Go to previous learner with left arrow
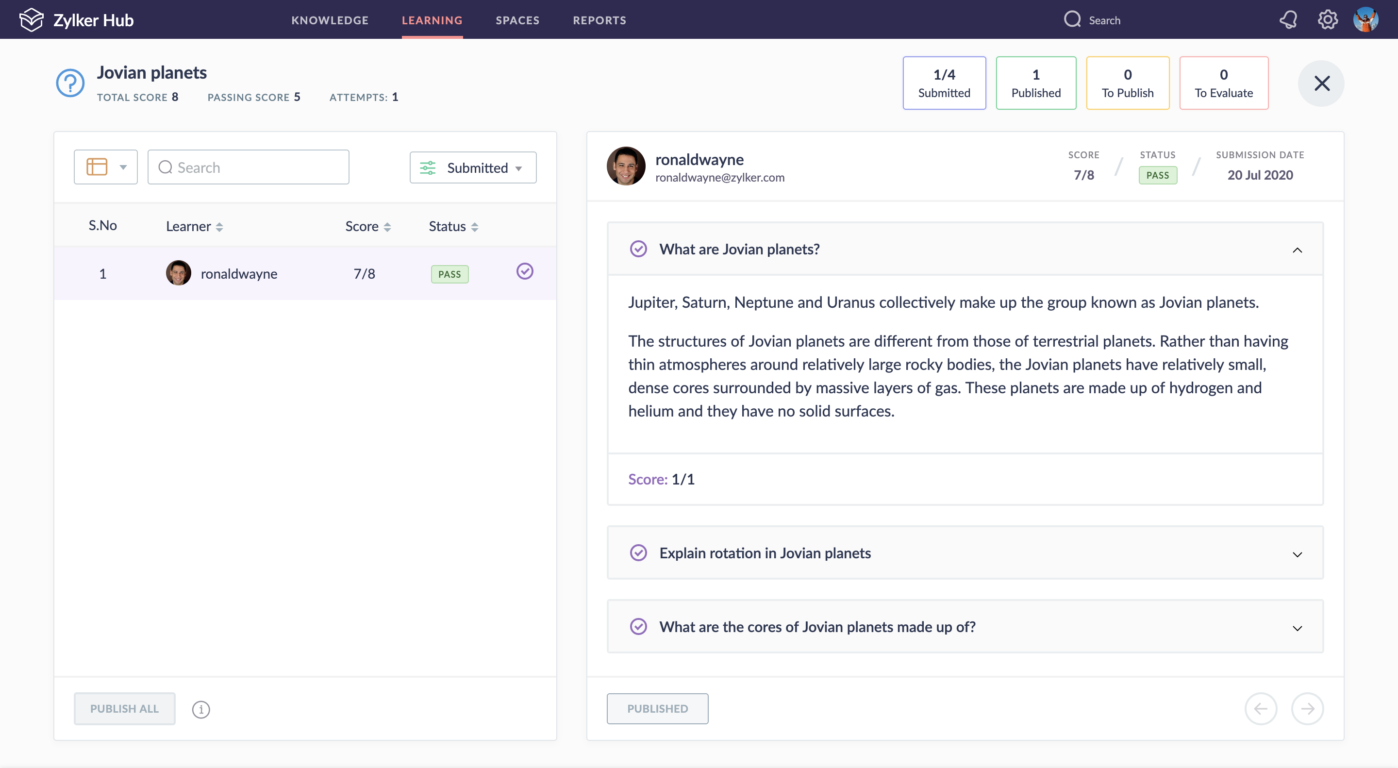1398x768 pixels. point(1260,708)
